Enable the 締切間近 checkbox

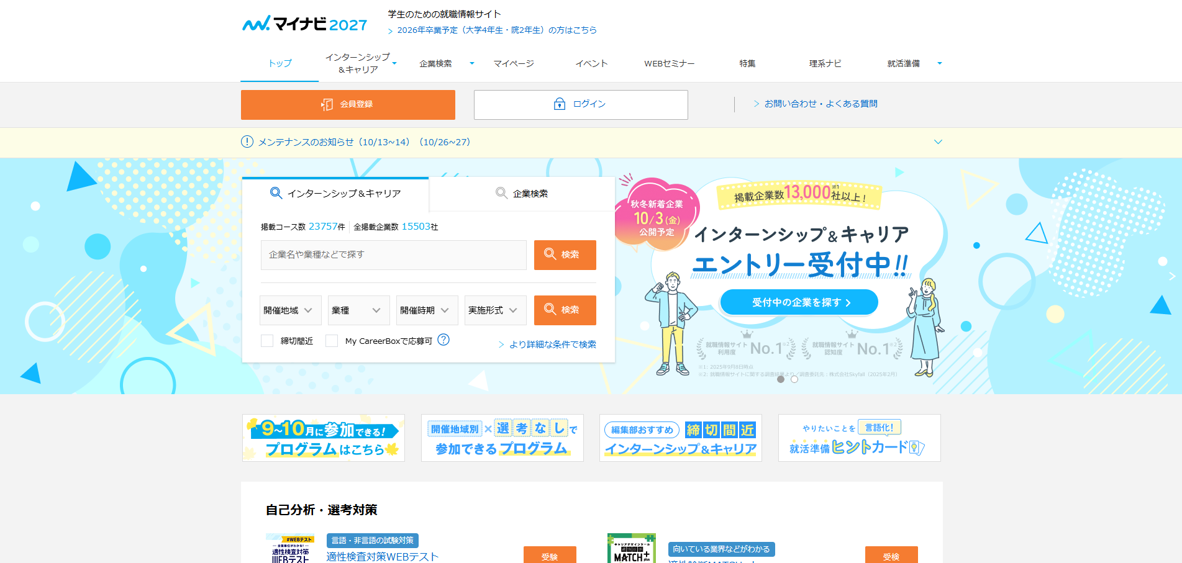(267, 340)
